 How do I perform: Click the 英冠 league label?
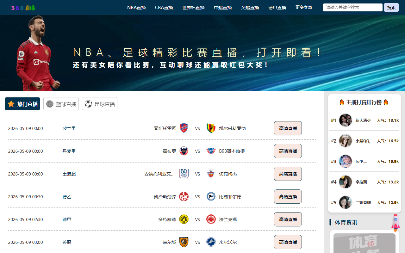(x=67, y=242)
